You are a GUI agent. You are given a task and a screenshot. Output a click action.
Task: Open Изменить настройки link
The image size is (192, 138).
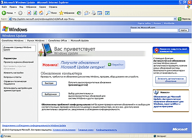[13, 73]
